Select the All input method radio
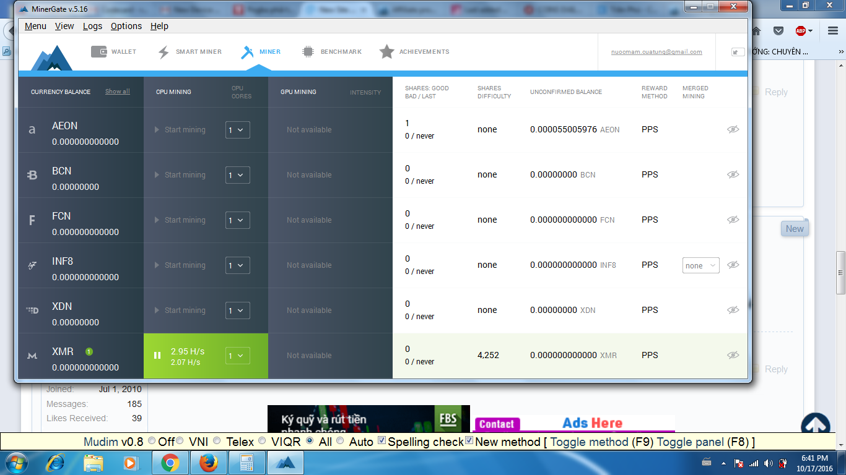 tap(310, 441)
